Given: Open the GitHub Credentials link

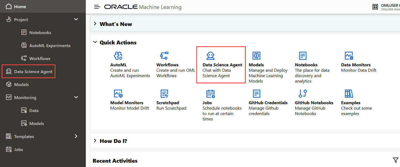Looking at the screenshot, I should pyautogui.click(x=268, y=103).
